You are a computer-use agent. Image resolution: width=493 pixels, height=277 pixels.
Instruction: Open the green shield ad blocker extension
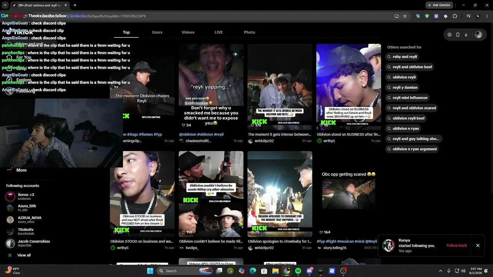(427, 16)
